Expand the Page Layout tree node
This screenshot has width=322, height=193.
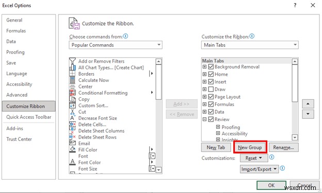(204, 97)
